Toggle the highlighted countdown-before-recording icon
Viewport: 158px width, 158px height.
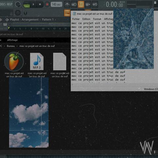81,4
